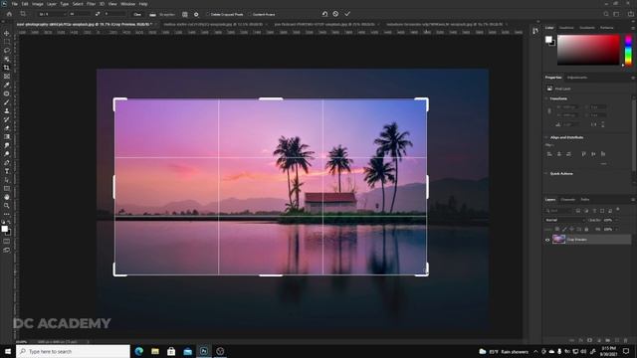Select the Eyedropper tool
Viewport: 637px width, 358px height.
click(x=7, y=85)
